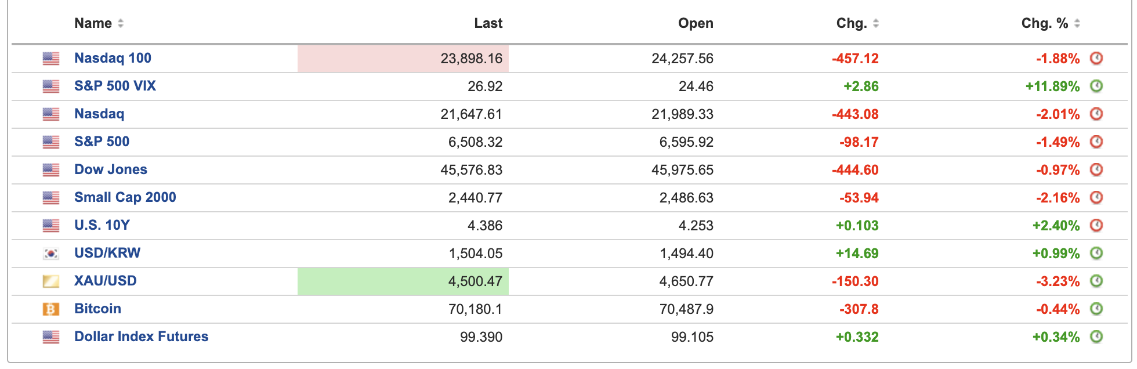
Task: Sort table using the Name column arrows
Action: point(121,24)
